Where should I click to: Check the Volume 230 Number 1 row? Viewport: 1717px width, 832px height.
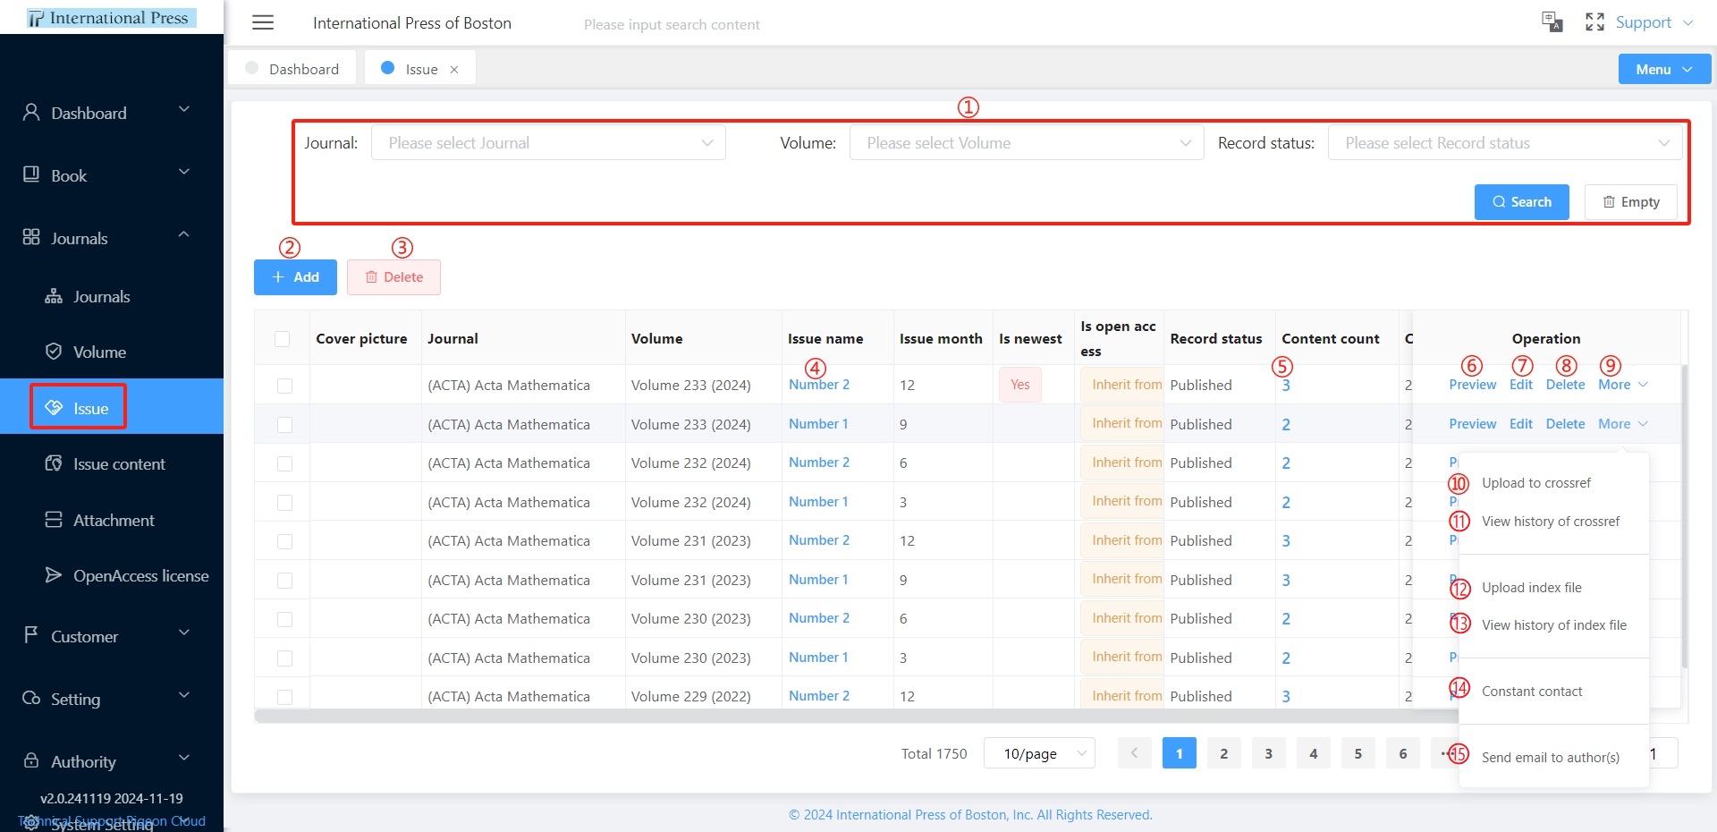[284, 658]
